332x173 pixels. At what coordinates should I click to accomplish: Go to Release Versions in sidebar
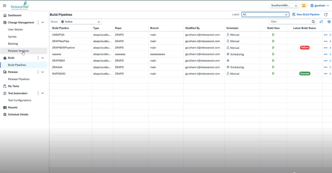[18, 51]
